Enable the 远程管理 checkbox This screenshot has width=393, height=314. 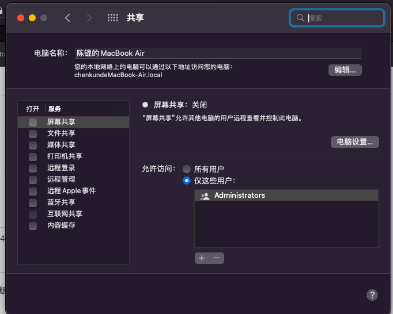point(33,179)
